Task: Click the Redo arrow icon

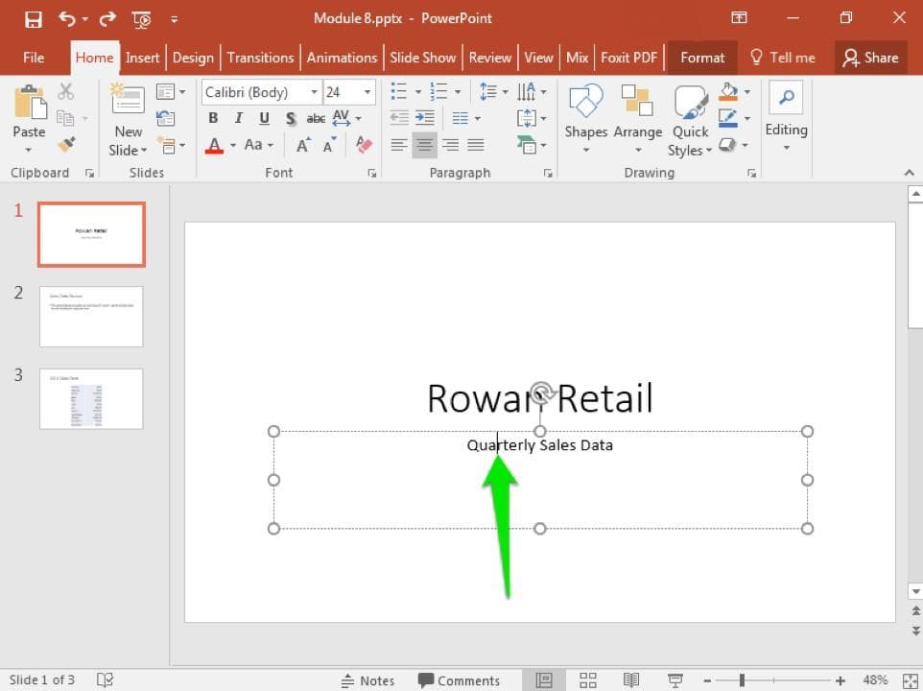Action: click(x=107, y=19)
